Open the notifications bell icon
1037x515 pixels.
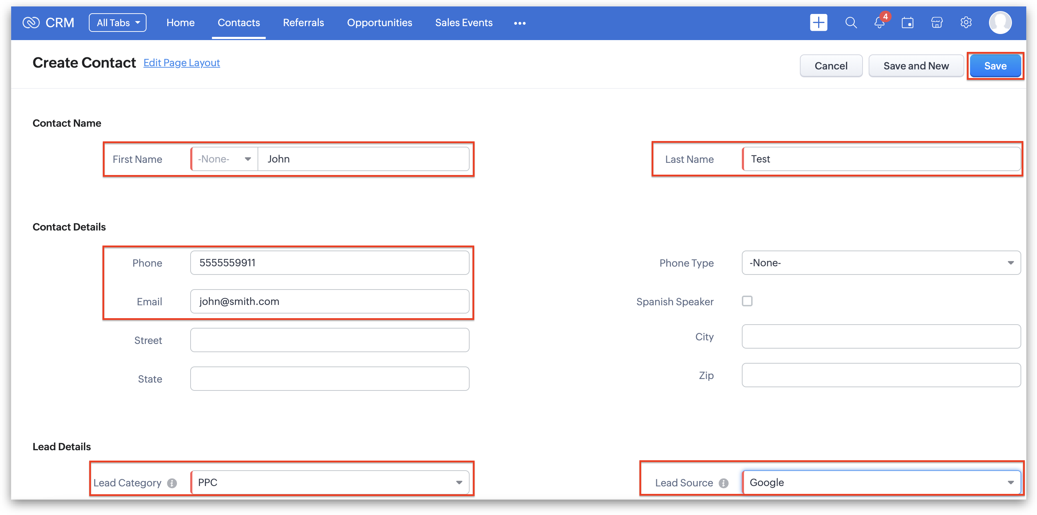(879, 23)
